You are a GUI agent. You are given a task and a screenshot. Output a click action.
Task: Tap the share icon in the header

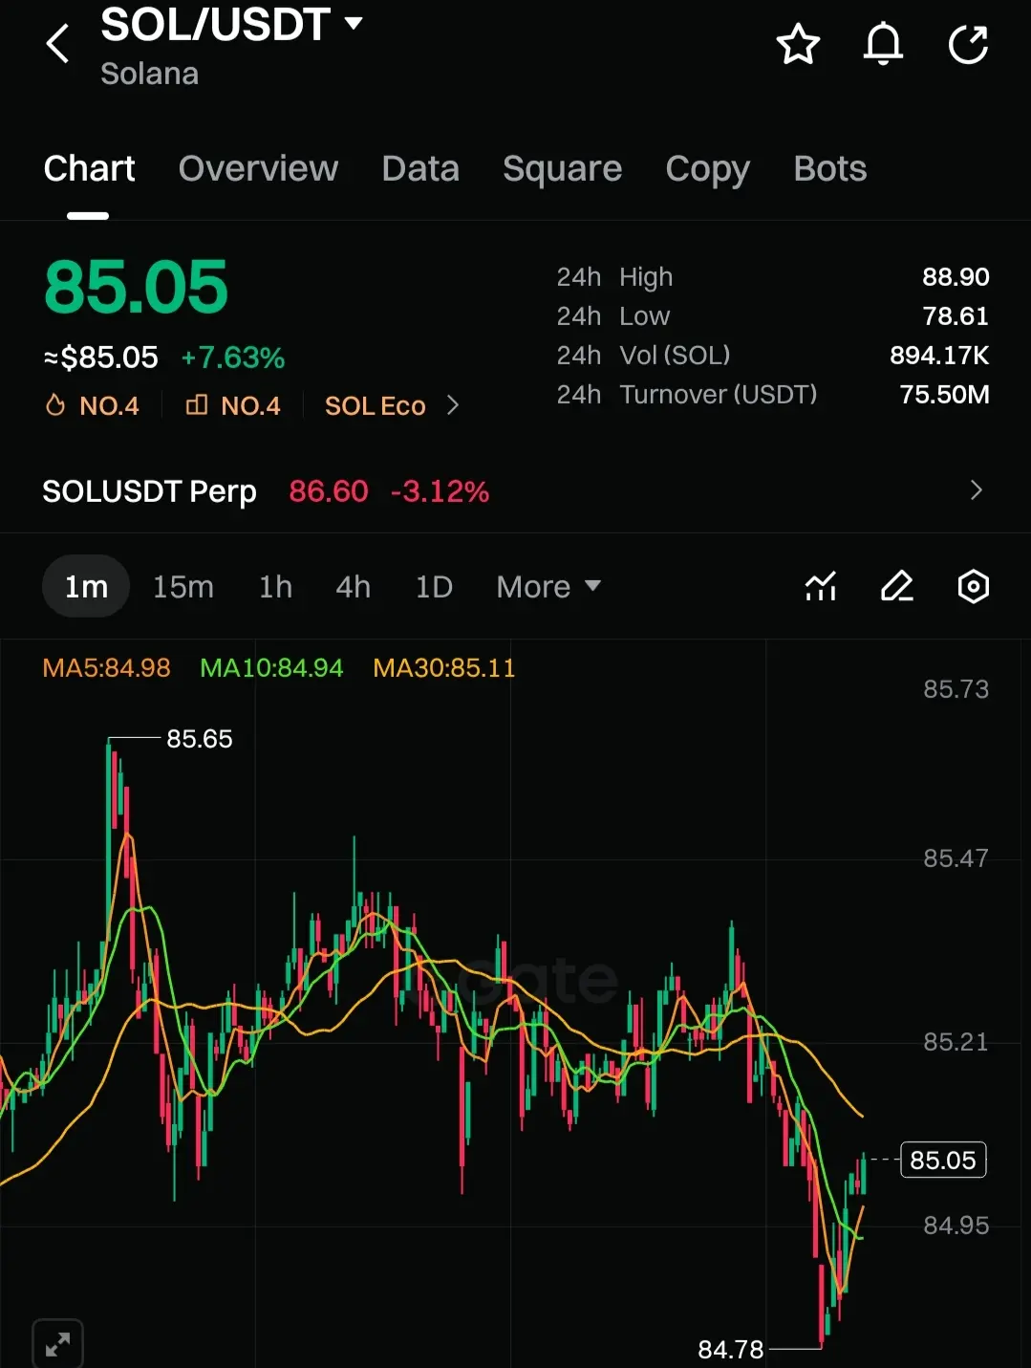coord(968,44)
